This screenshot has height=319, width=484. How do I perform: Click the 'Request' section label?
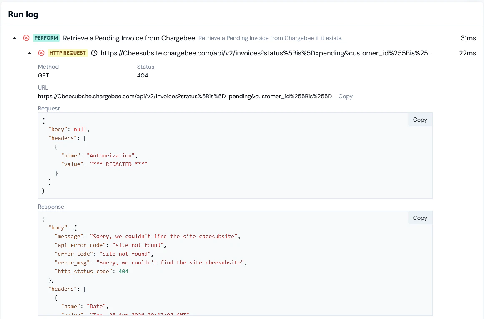(x=49, y=109)
